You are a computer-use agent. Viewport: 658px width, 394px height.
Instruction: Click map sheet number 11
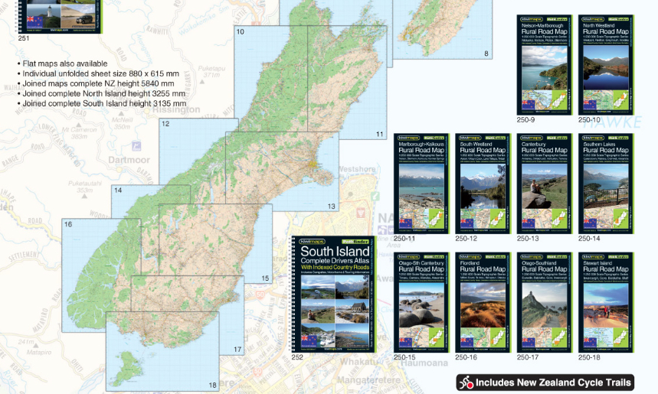click(380, 135)
